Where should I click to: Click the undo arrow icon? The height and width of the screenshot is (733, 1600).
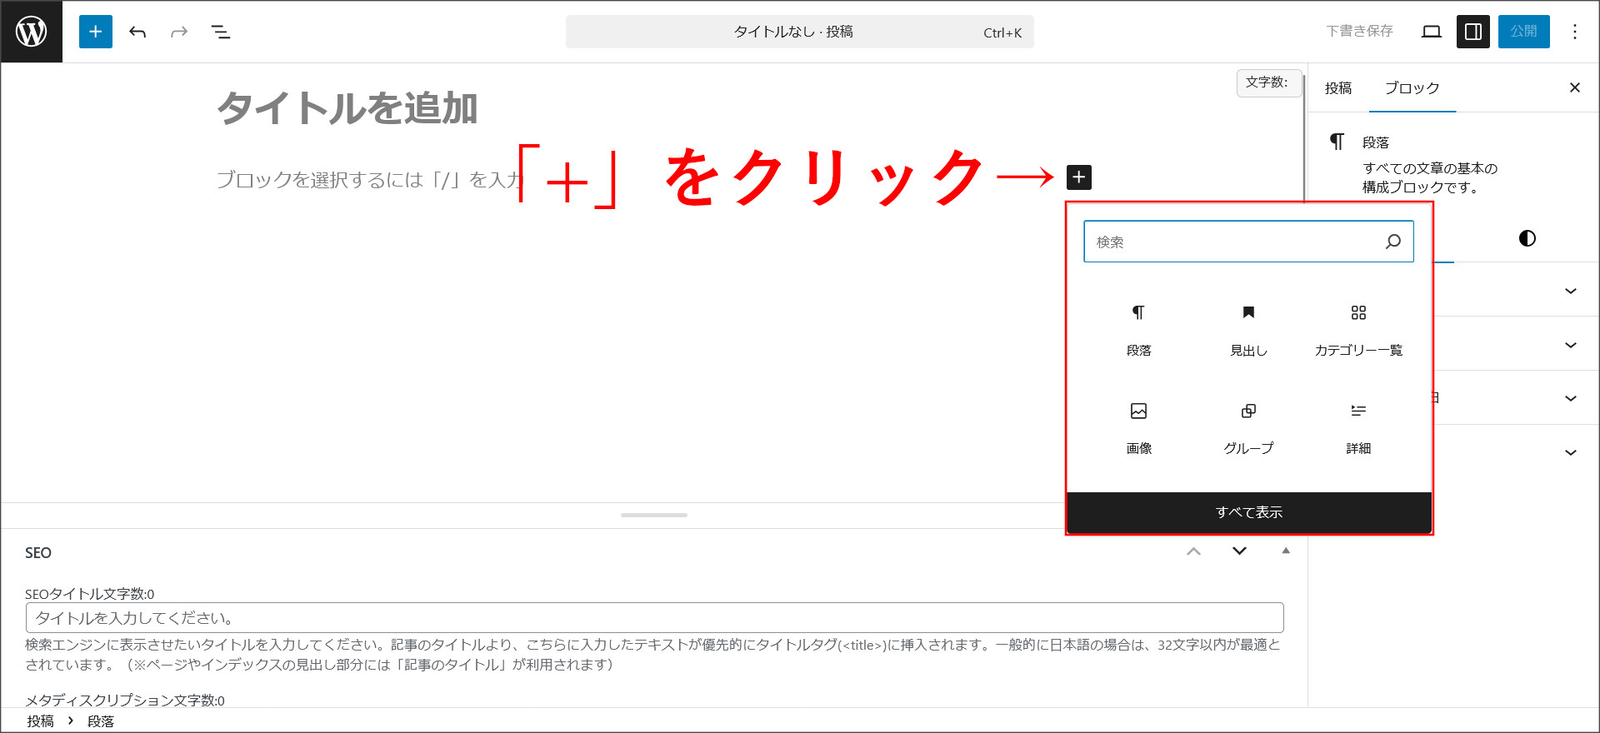click(x=137, y=32)
